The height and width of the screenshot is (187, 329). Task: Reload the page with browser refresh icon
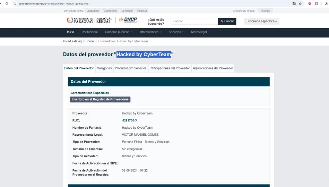point(7,3)
